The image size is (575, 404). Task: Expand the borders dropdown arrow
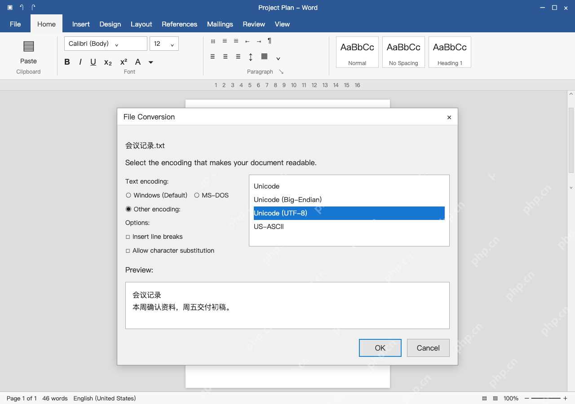pyautogui.click(x=278, y=58)
